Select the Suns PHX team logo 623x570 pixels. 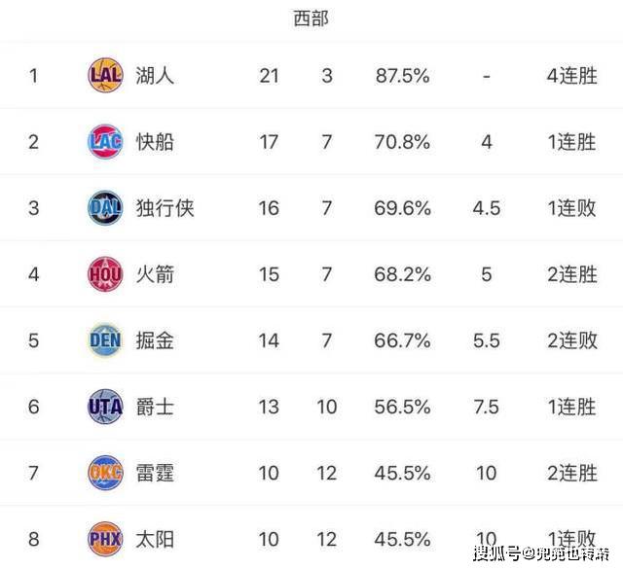[105, 539]
